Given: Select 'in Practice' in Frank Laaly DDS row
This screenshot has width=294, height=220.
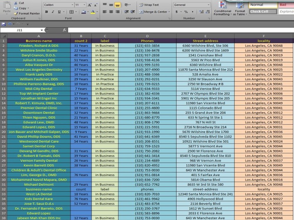Looking at the screenshot, I should (105, 74).
